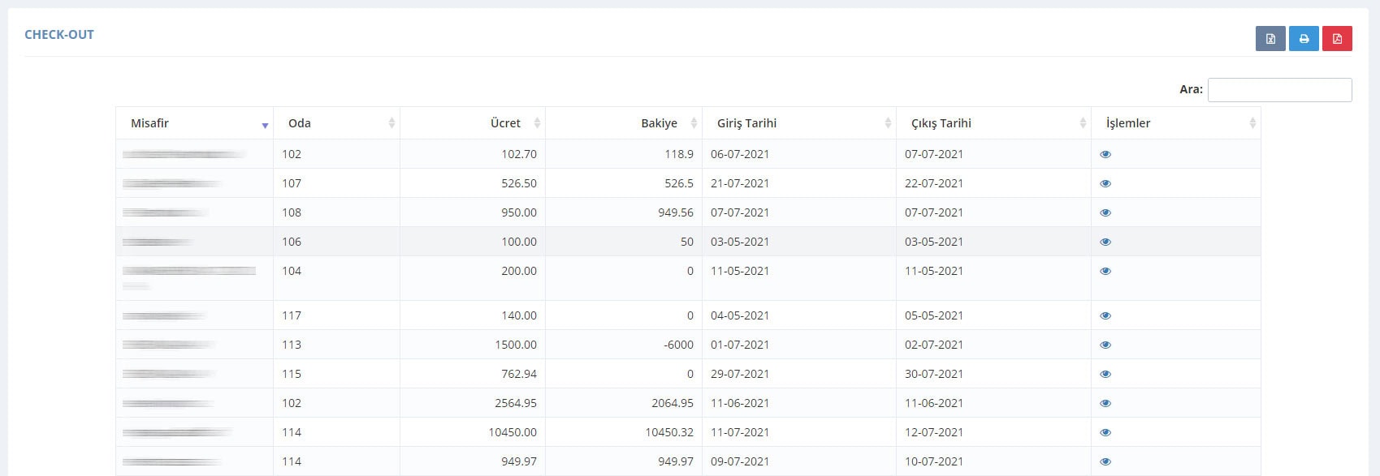Focus the Ara search field
This screenshot has width=1380, height=476.
tap(1280, 90)
